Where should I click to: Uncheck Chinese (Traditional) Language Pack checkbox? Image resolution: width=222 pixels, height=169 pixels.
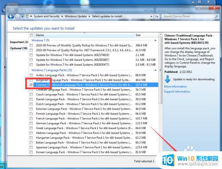31,85
